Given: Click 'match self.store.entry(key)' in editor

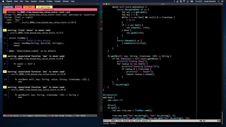Looking at the screenshot, I should click(x=129, y=7).
